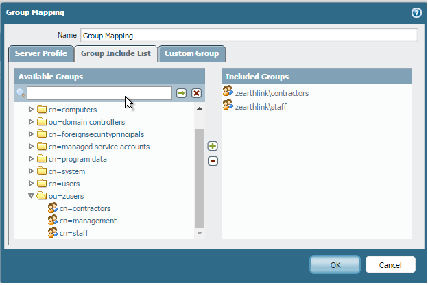Click the cn=foreignsecurityprincipals folder icon

(41, 134)
